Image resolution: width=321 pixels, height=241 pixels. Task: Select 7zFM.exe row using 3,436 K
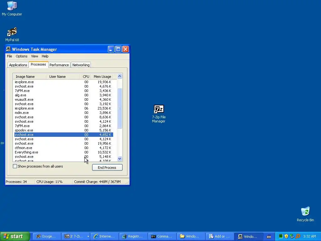(x=64, y=91)
